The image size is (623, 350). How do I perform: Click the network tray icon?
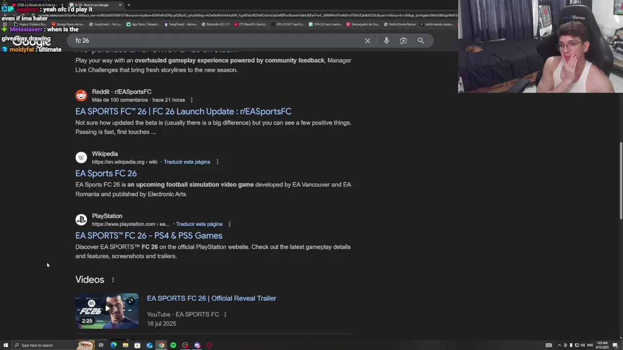pyautogui.click(x=577, y=345)
